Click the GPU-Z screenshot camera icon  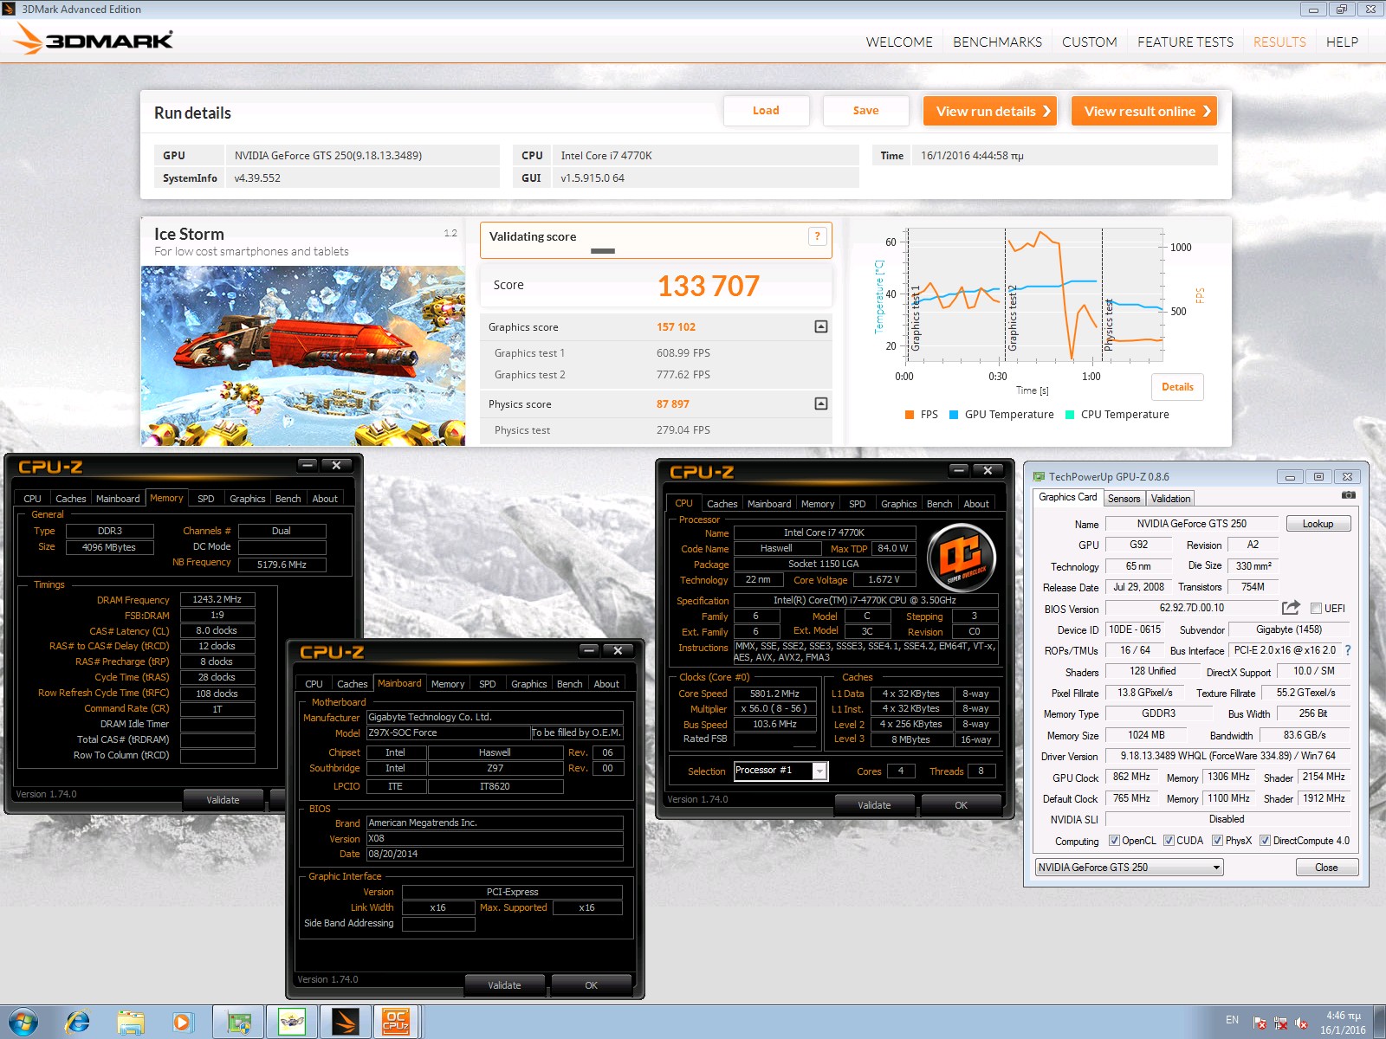1348,495
